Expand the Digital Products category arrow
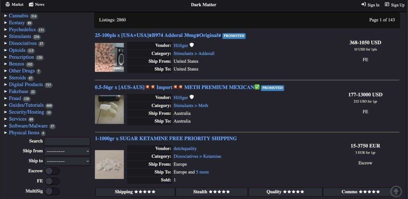This screenshot has height=199, width=408. point(6,85)
